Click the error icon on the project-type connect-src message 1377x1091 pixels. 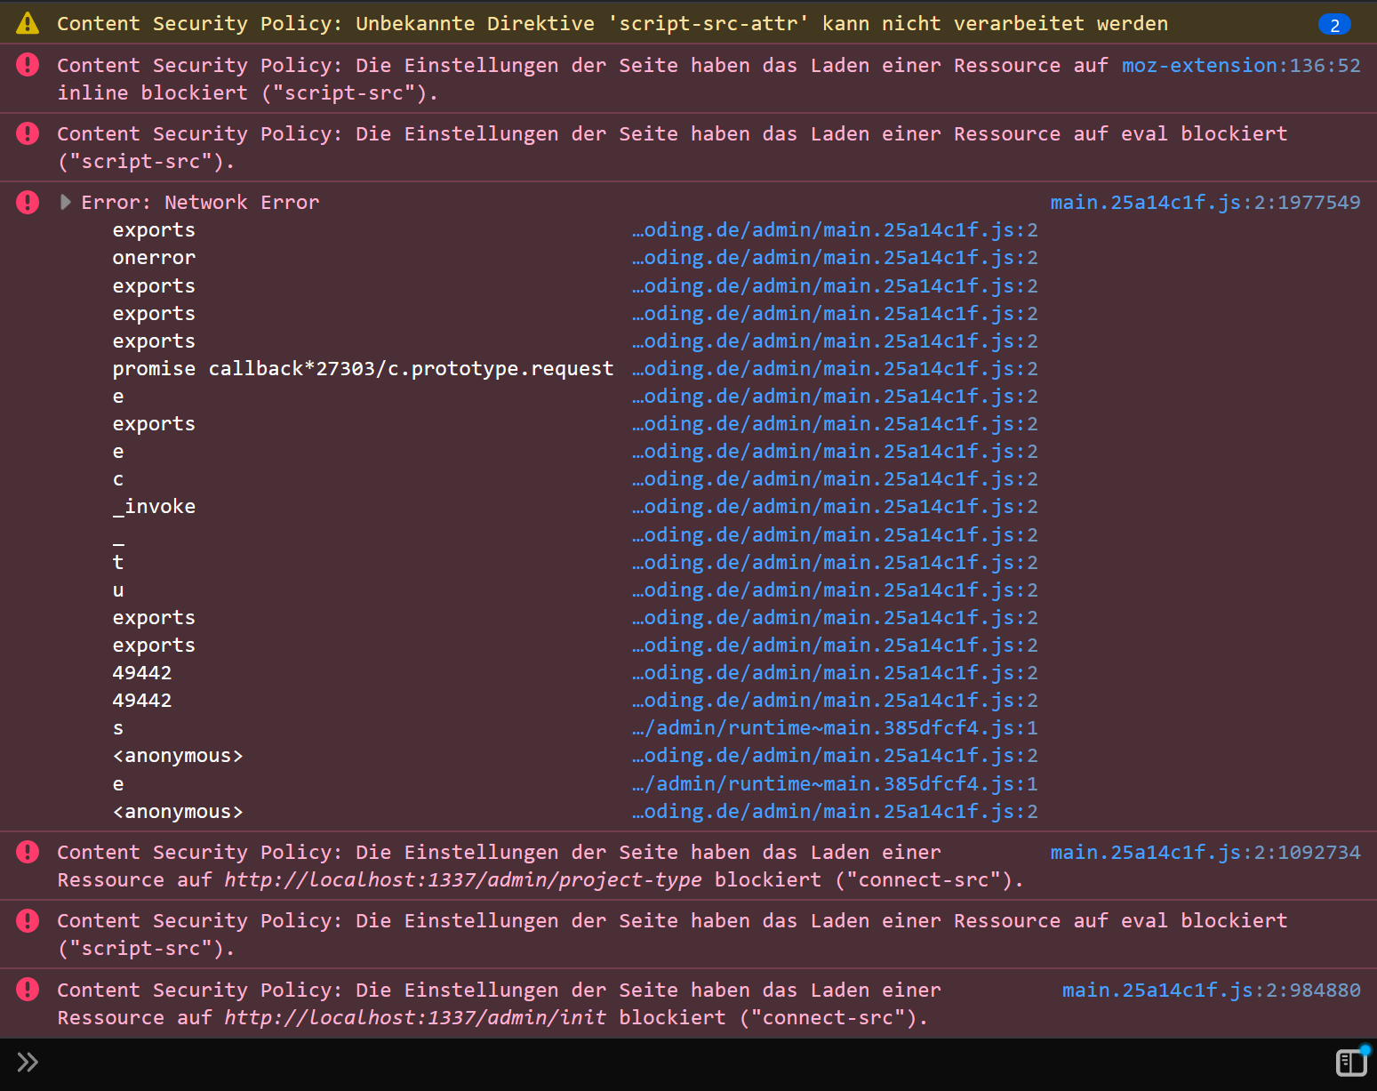click(27, 852)
